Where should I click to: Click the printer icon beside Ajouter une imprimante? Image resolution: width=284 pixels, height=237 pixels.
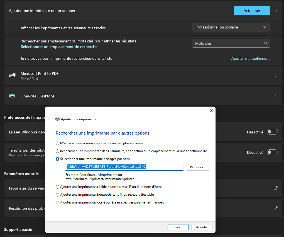click(57, 119)
